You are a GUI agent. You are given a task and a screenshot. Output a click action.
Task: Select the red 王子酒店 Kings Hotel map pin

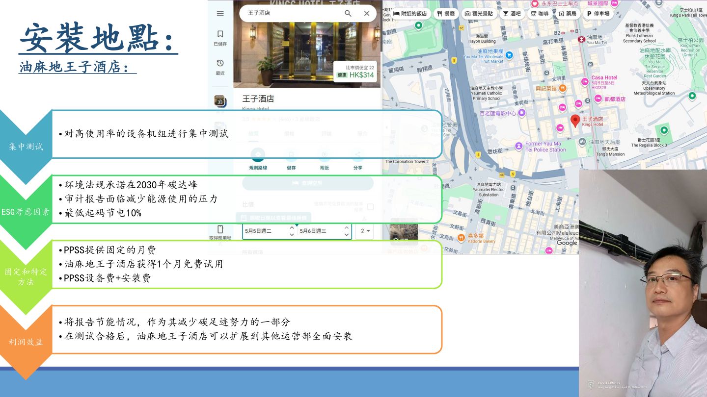point(575,121)
